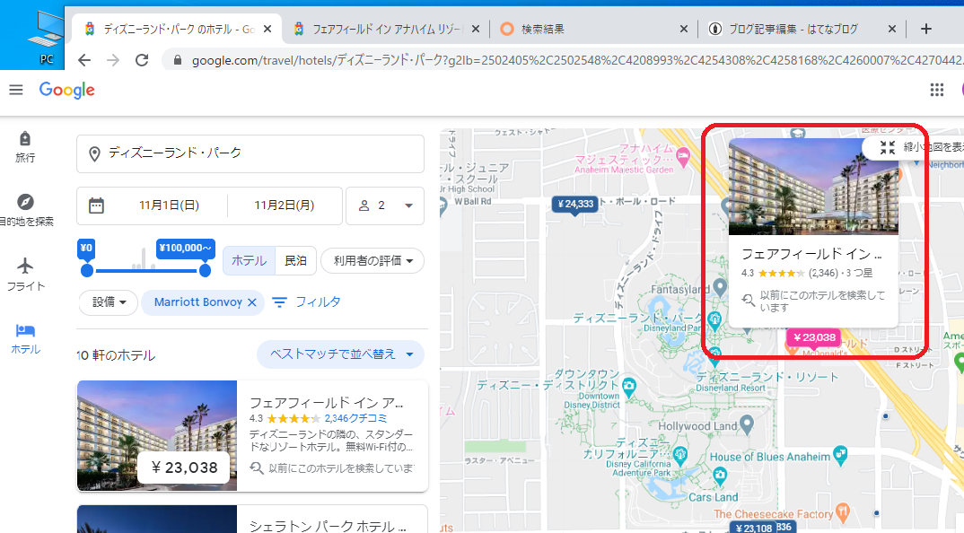Switch to the ディズニーランド・パーク のホテル tab

(x=179, y=29)
